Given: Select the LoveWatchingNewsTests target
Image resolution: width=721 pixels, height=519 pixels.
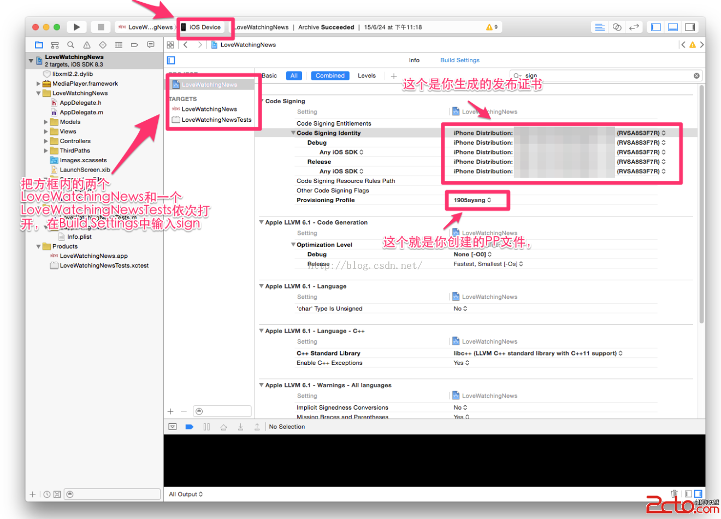Looking at the screenshot, I should point(212,120).
